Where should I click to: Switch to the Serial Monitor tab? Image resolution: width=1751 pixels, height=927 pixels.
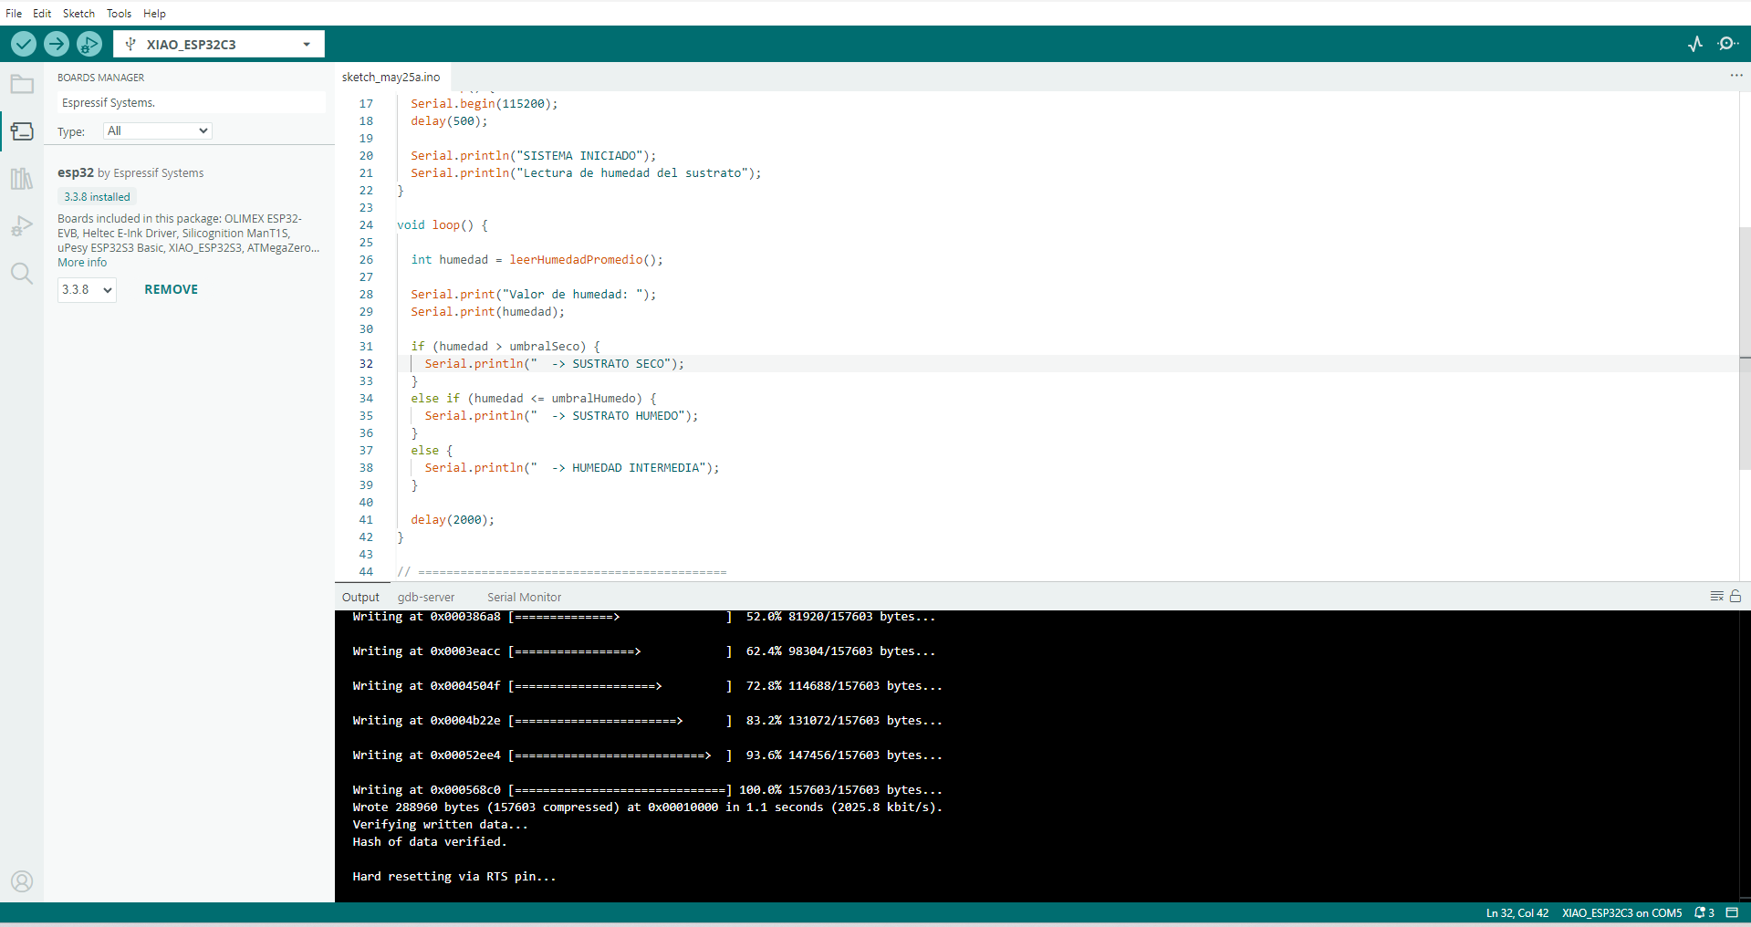click(x=524, y=597)
